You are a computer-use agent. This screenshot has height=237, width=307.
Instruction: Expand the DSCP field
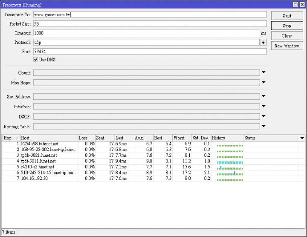click(x=264, y=116)
